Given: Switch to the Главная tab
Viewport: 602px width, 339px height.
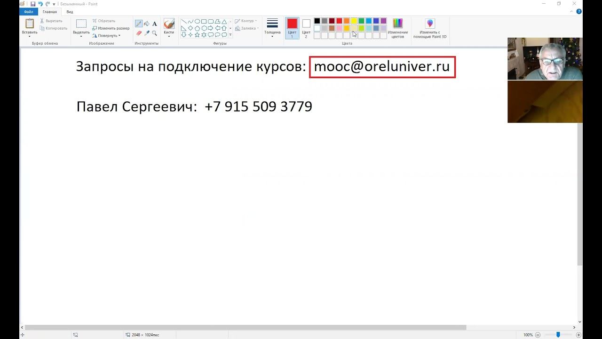Looking at the screenshot, I should click(50, 12).
